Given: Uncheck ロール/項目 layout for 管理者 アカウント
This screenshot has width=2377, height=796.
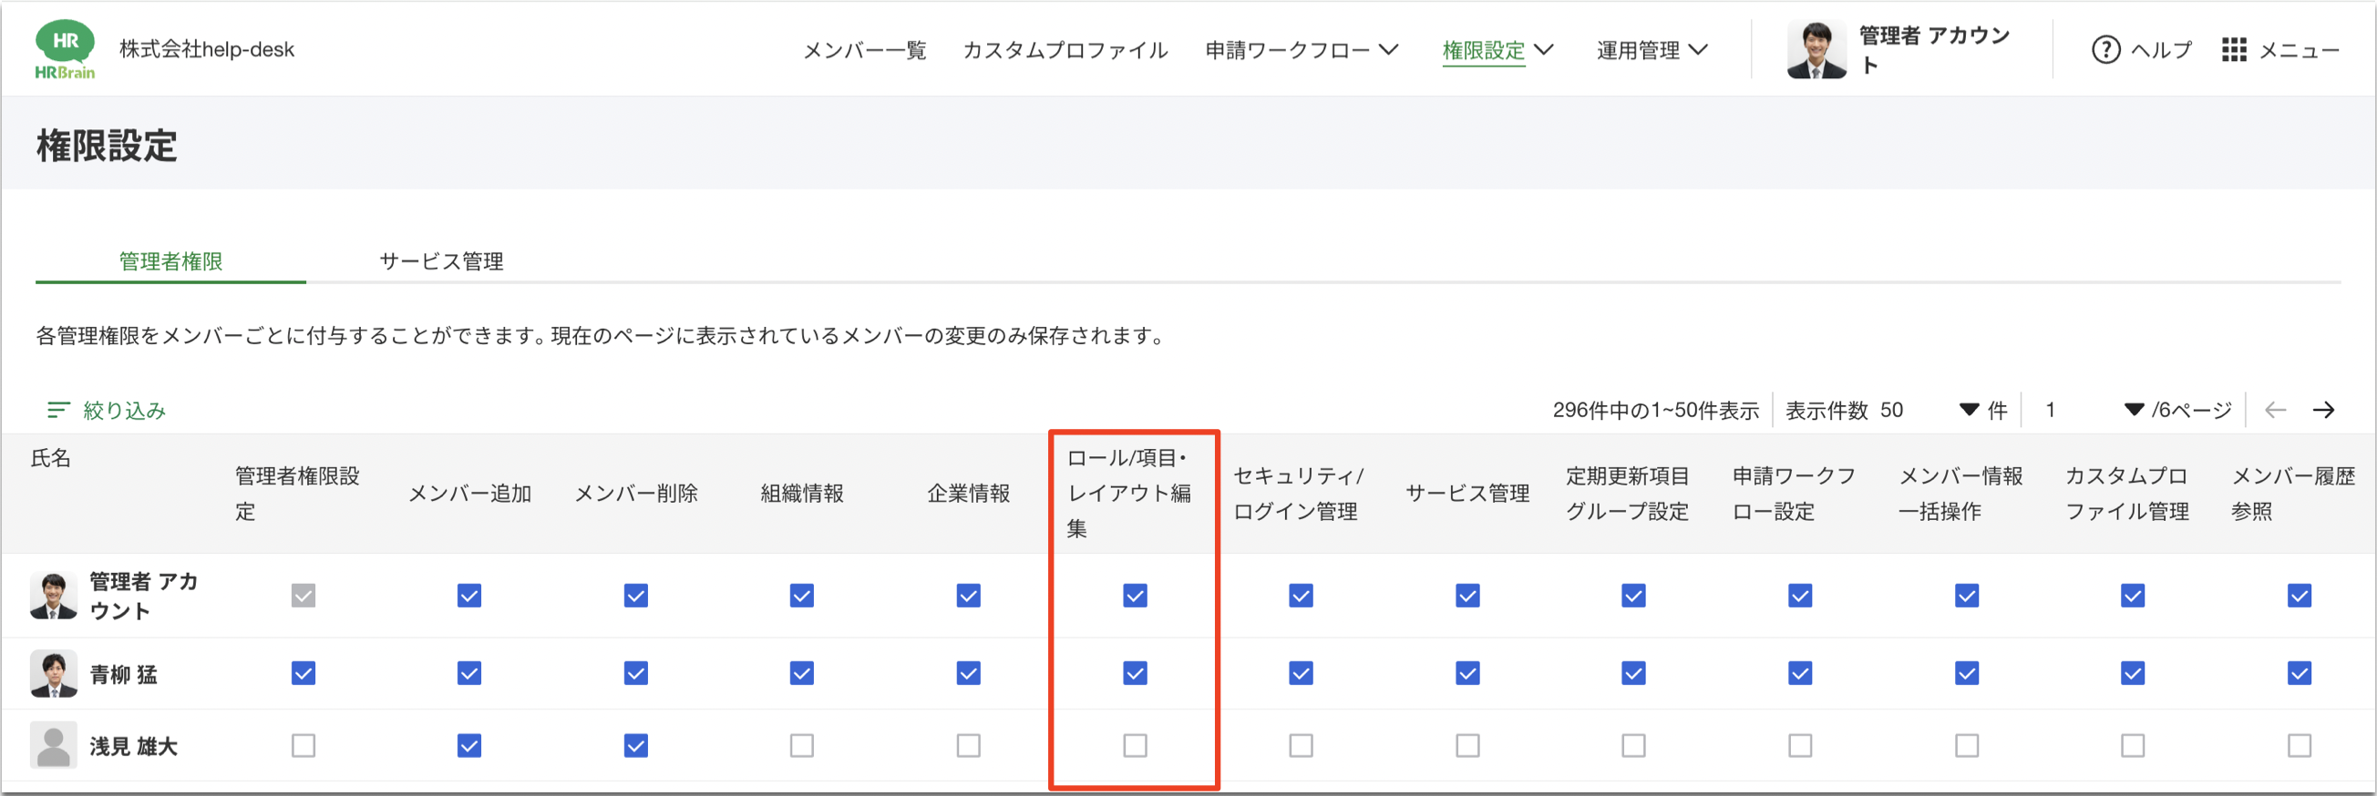Looking at the screenshot, I should pos(1134,596).
